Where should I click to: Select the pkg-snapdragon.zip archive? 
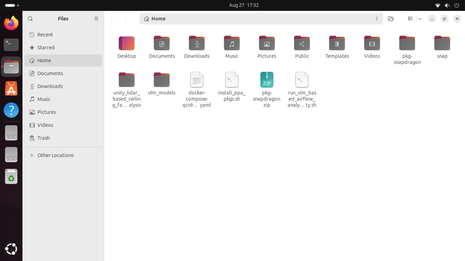[267, 80]
